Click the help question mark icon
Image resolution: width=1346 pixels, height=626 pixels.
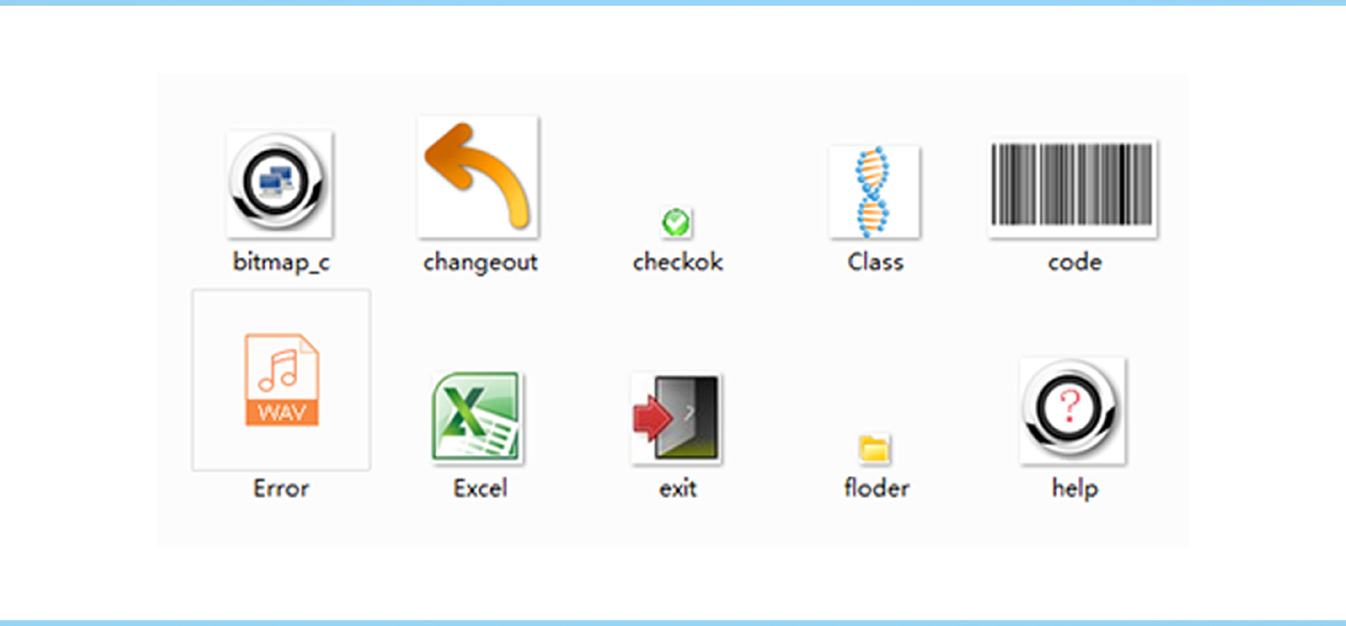click(1072, 411)
